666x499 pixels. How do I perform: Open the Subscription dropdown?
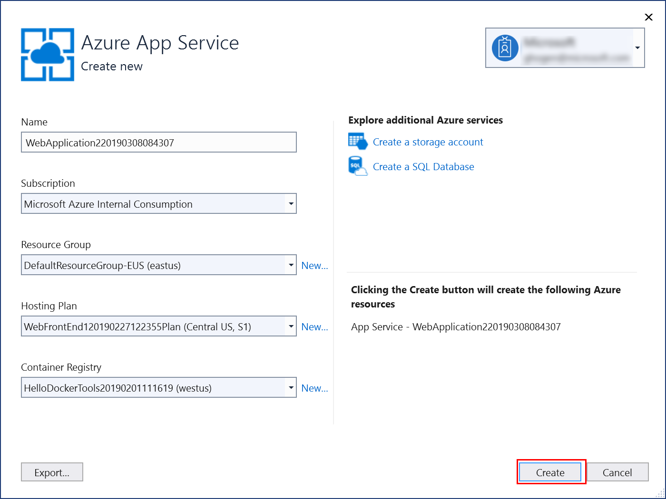pyautogui.click(x=291, y=203)
